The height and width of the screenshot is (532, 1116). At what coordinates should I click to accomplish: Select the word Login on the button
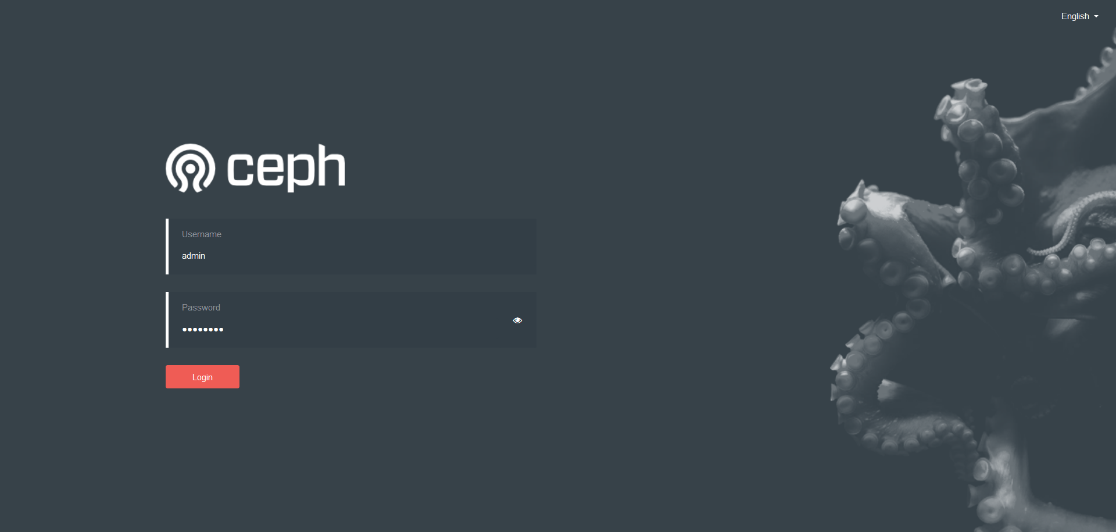tap(202, 377)
